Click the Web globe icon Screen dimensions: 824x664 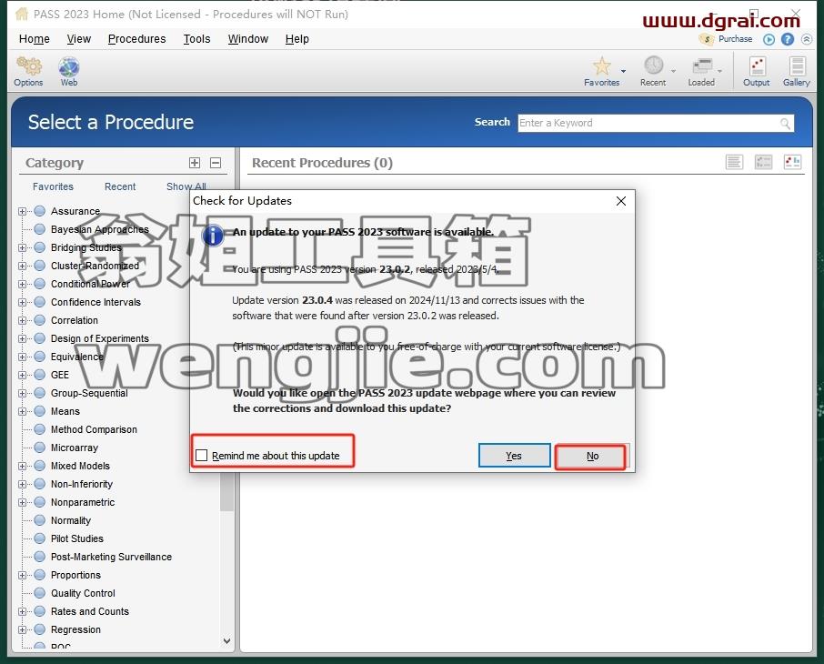click(69, 67)
